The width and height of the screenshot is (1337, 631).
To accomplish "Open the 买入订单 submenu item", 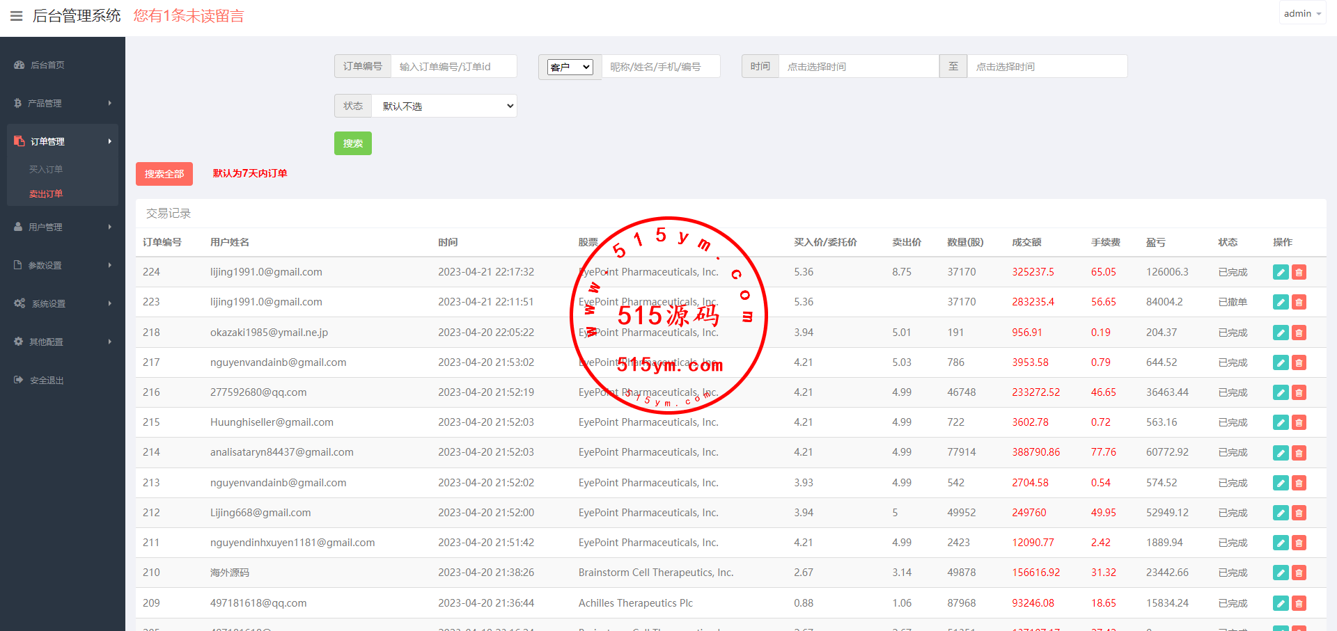I will (46, 169).
